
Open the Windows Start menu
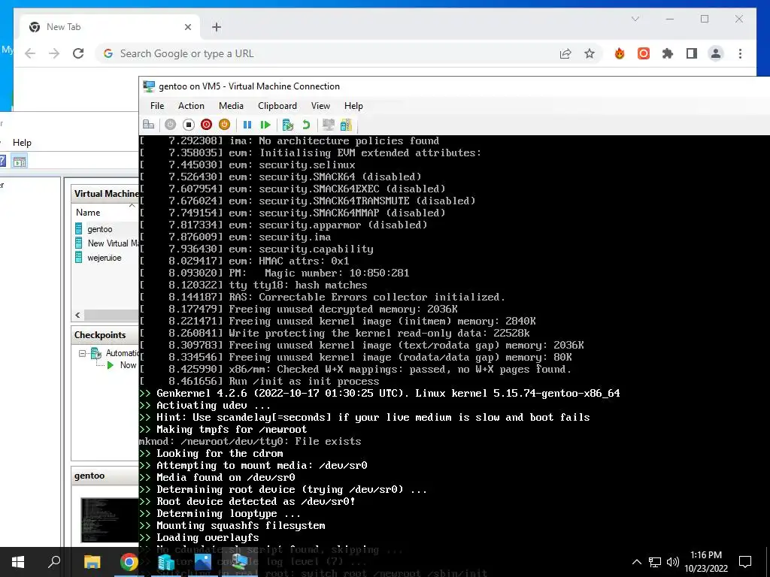pos(18,562)
